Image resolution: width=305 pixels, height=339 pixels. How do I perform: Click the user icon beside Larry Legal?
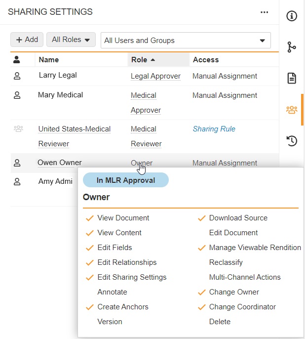17,76
